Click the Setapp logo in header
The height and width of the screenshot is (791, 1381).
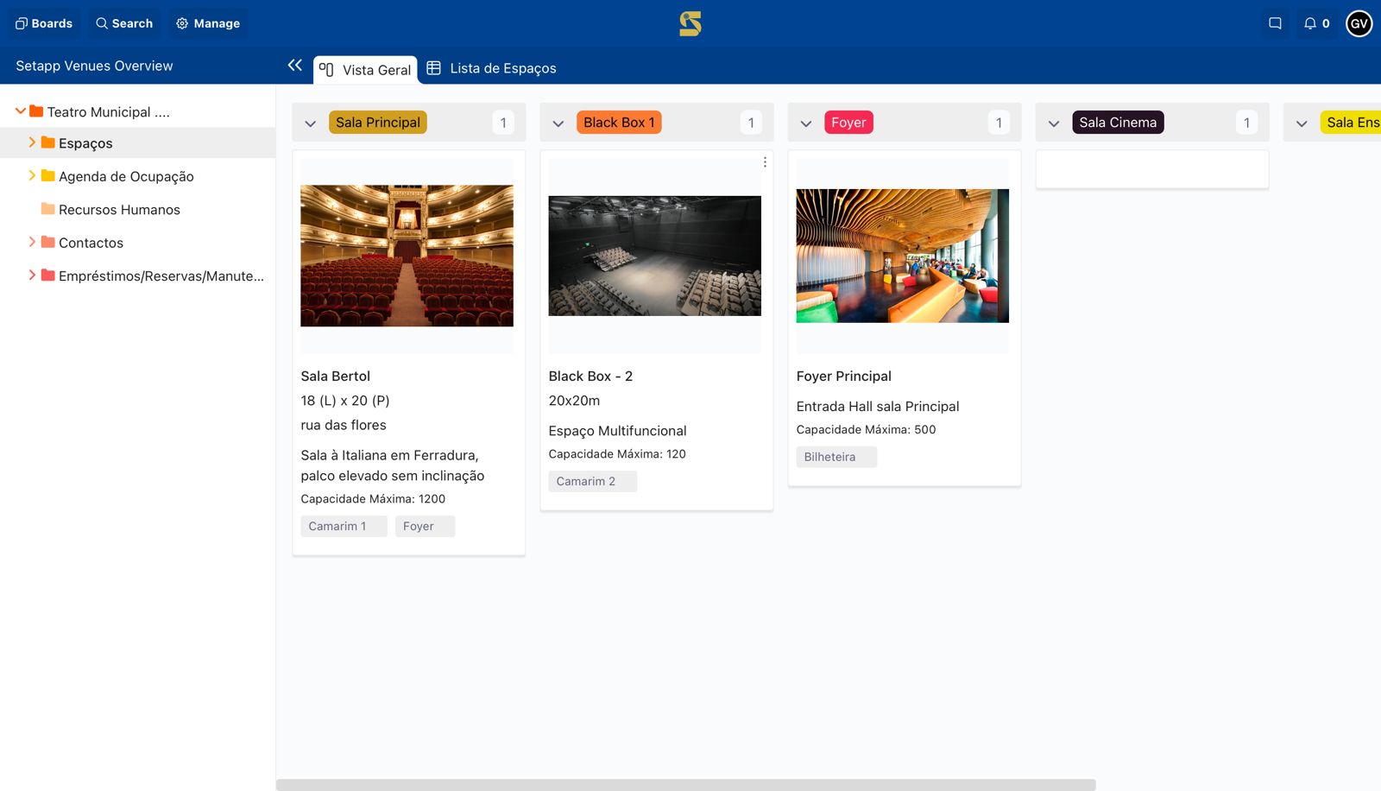[690, 23]
